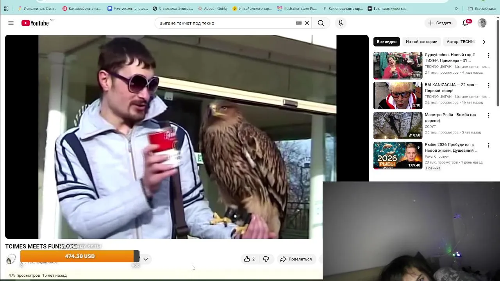Click the webcam overlay picture
The image size is (500, 281).
pos(411,231)
